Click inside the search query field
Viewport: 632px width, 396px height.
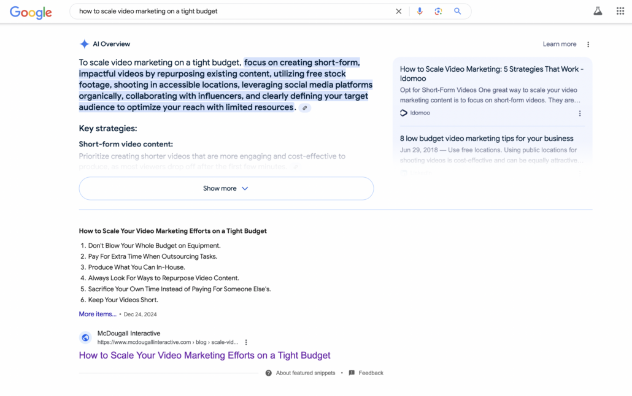(233, 11)
